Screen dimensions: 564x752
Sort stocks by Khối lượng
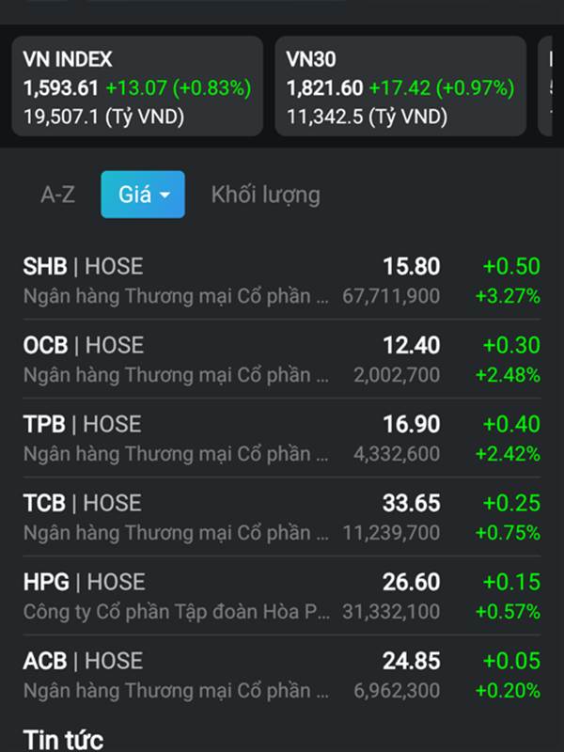(265, 196)
